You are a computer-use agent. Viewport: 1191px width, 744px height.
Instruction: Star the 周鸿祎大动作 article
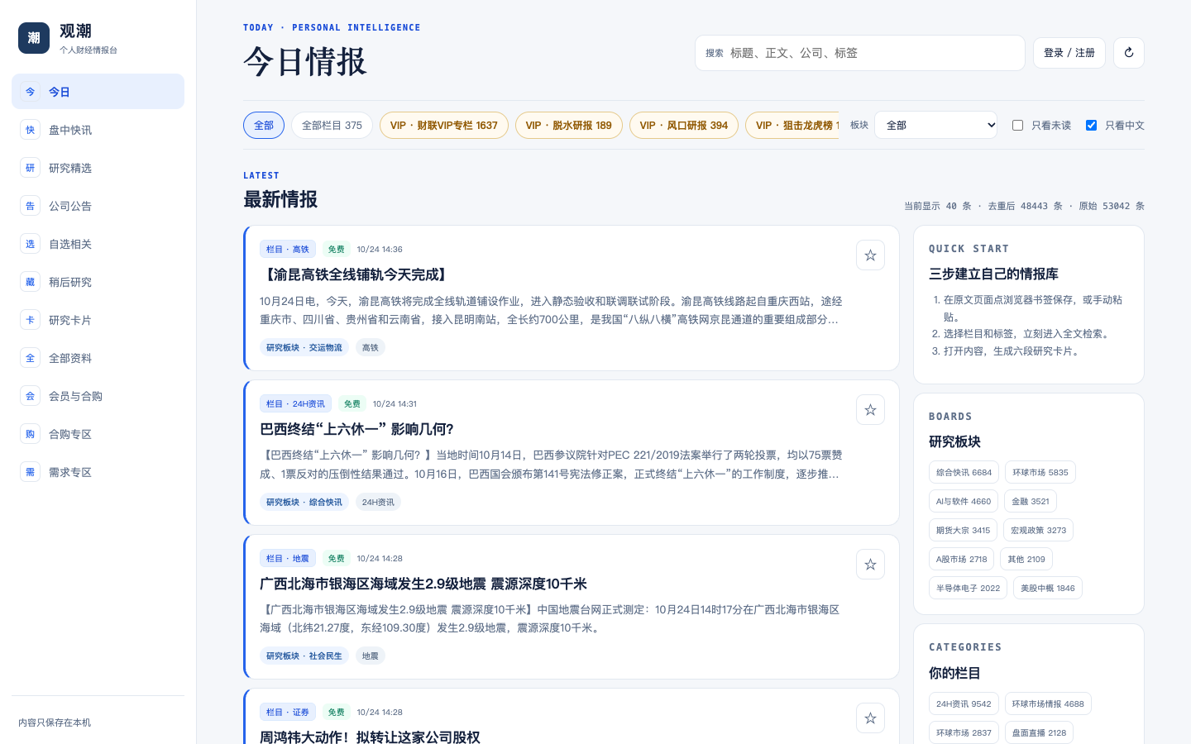(870, 718)
